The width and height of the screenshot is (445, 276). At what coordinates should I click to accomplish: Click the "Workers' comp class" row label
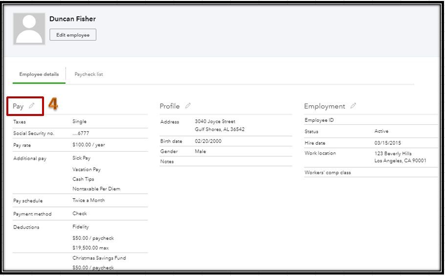click(x=328, y=173)
